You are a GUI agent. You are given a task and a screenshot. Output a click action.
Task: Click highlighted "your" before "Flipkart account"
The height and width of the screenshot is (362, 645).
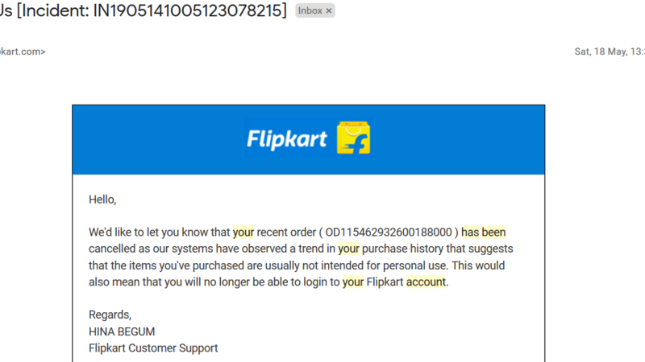tap(353, 282)
